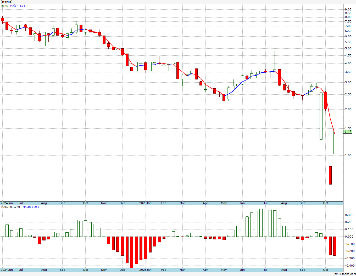Click the MA(3) indicator label

(14, 5)
